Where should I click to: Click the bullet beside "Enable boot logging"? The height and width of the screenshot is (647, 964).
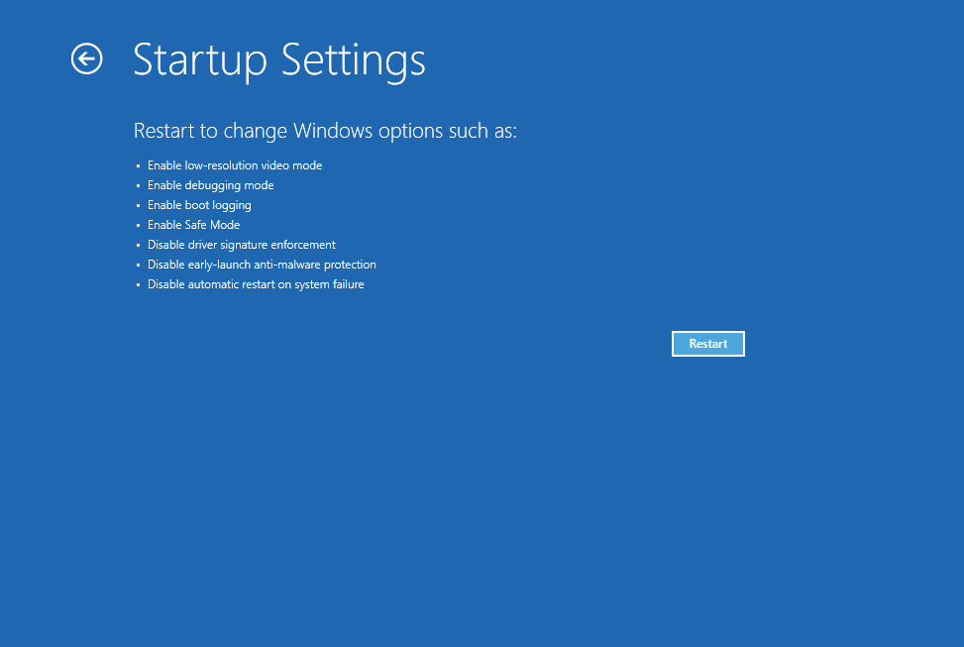tap(139, 205)
